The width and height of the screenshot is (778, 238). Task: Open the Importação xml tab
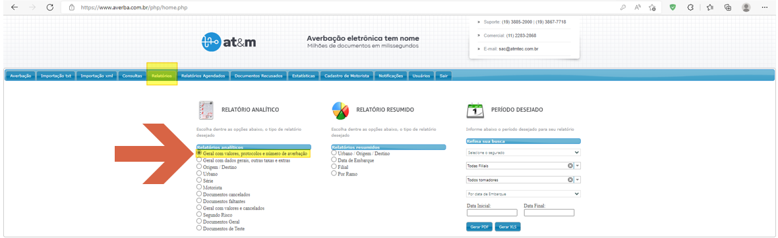97,76
